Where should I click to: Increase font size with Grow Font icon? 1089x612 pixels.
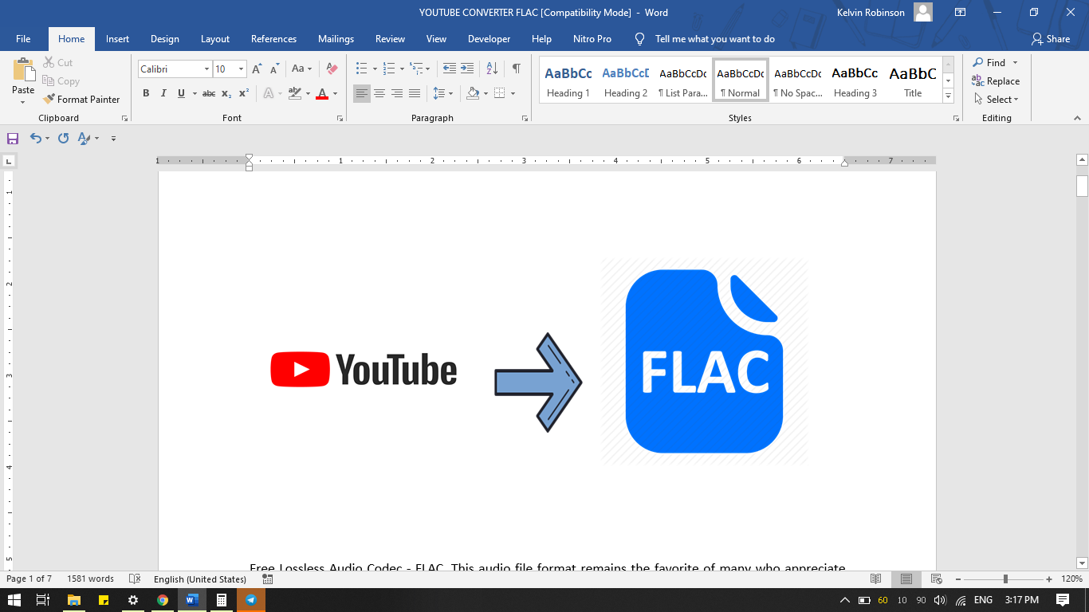tap(257, 69)
